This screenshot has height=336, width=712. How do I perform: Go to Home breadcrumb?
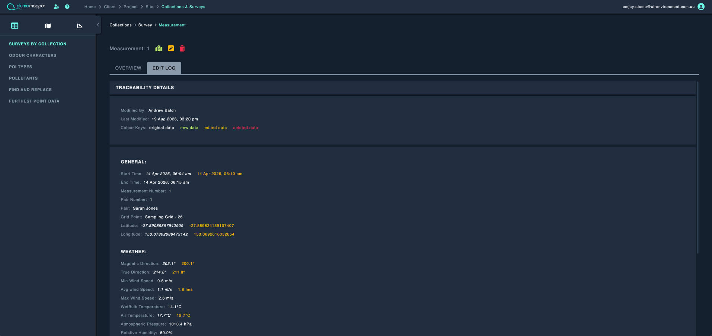pyautogui.click(x=90, y=7)
